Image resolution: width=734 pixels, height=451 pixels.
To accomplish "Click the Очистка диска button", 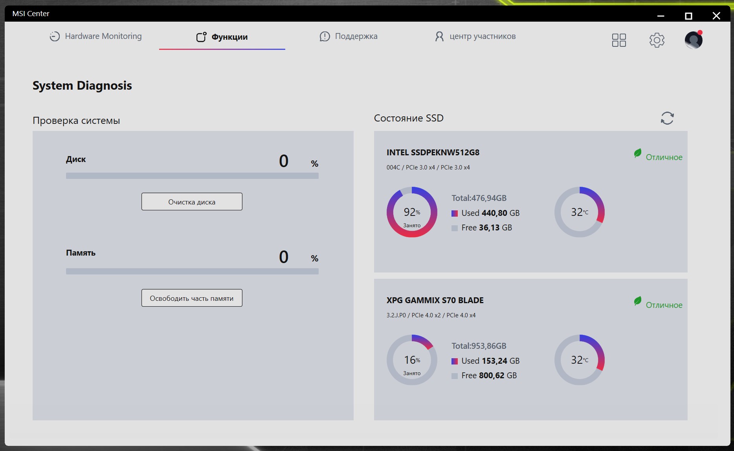I will (192, 202).
